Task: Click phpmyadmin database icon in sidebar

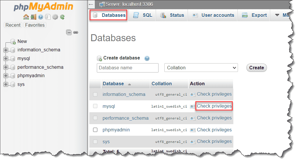Action: click(x=13, y=76)
